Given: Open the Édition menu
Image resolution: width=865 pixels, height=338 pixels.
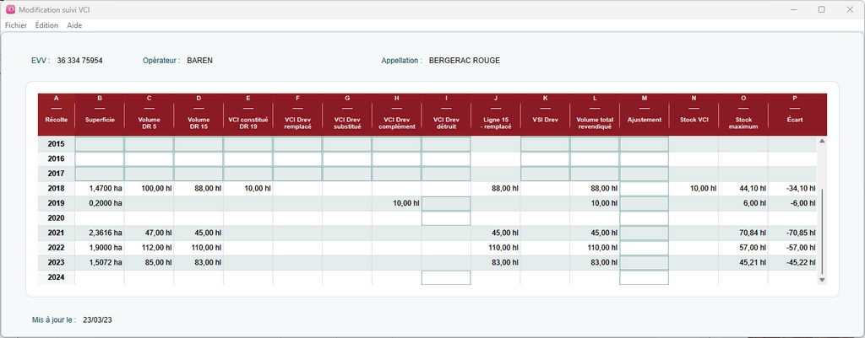Looking at the screenshot, I should (46, 25).
